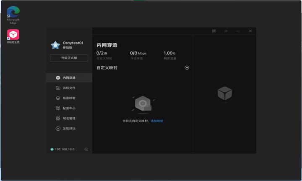
Task: Open 域名管理 in the sidebar
Action: (69, 119)
